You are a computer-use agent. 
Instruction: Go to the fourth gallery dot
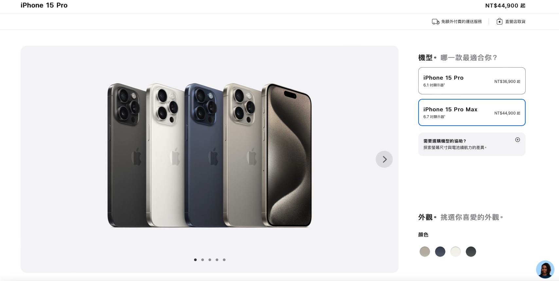pos(217,260)
